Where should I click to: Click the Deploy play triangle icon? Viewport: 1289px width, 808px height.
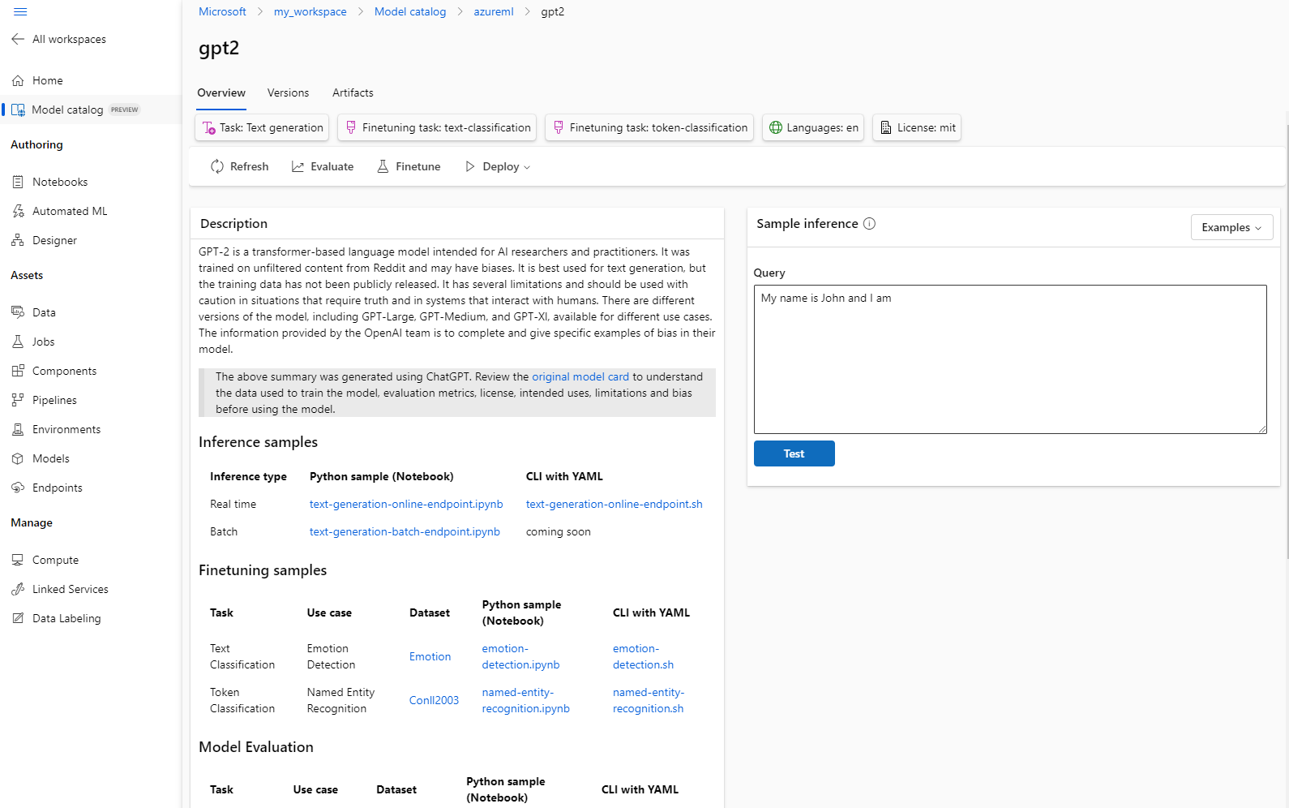470,166
